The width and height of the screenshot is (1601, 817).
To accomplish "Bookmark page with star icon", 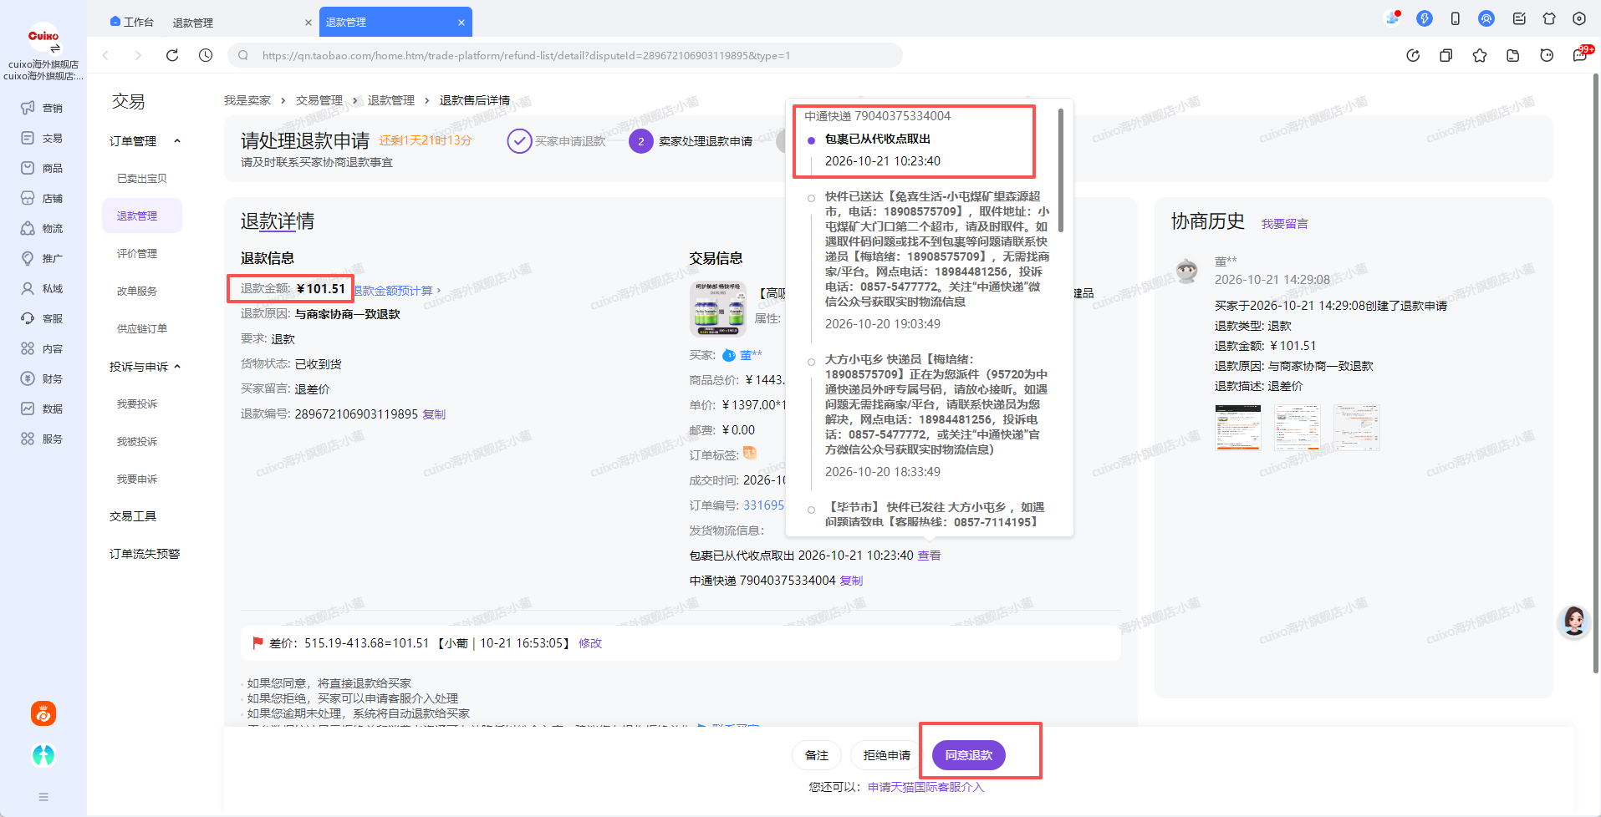I will click(1480, 55).
